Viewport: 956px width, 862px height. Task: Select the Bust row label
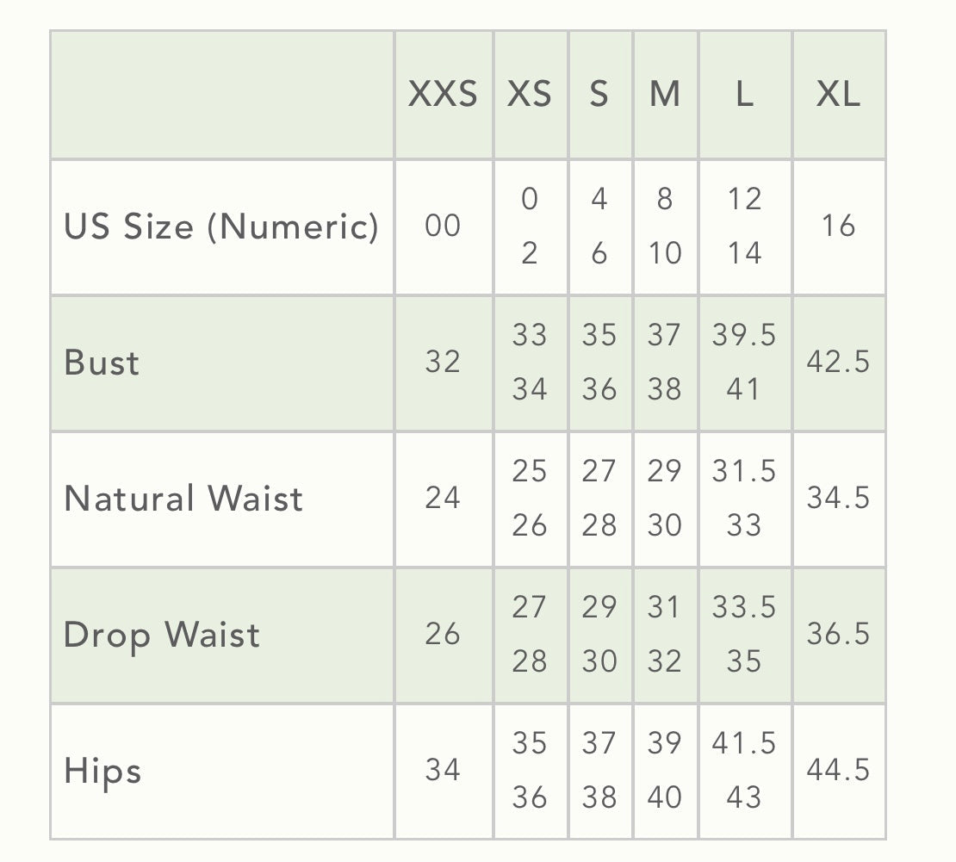102,363
